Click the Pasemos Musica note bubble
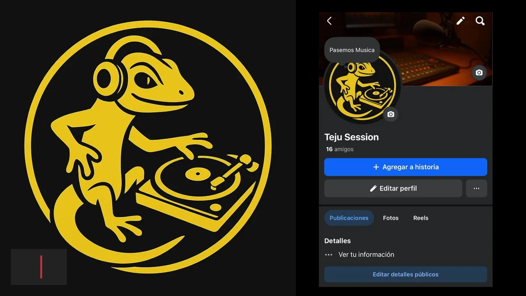 (x=352, y=50)
